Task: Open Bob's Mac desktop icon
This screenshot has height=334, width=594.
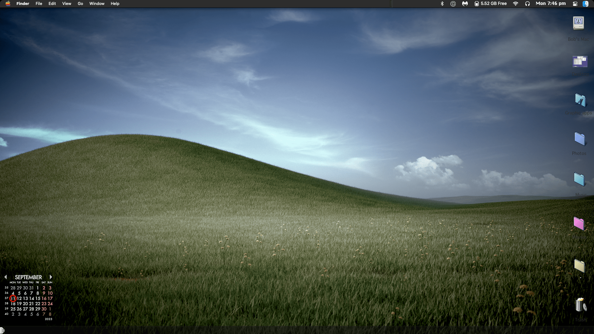Action: (578, 24)
